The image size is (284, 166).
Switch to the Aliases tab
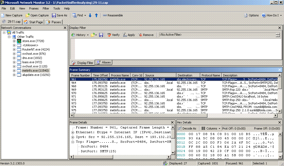tap(103, 62)
